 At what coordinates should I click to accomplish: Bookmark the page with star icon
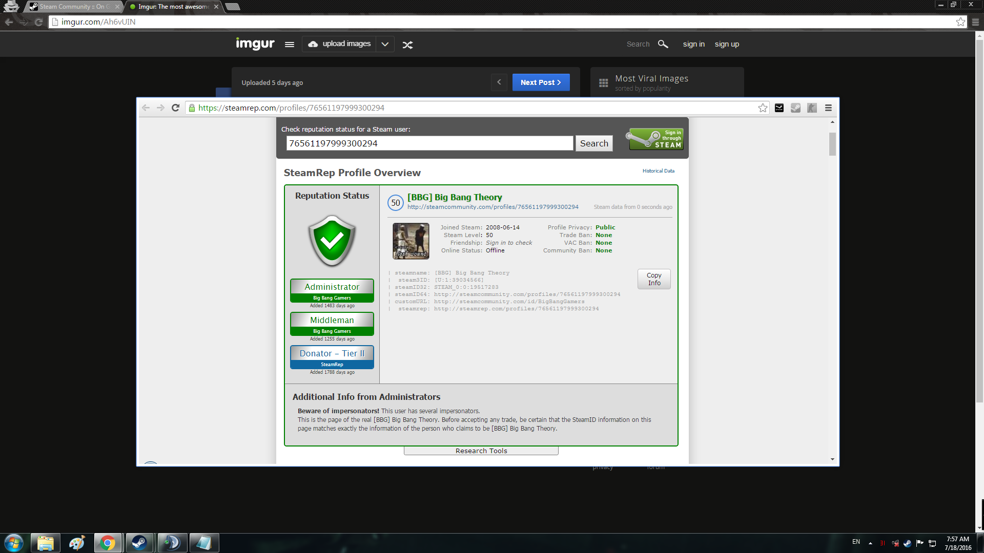click(960, 22)
